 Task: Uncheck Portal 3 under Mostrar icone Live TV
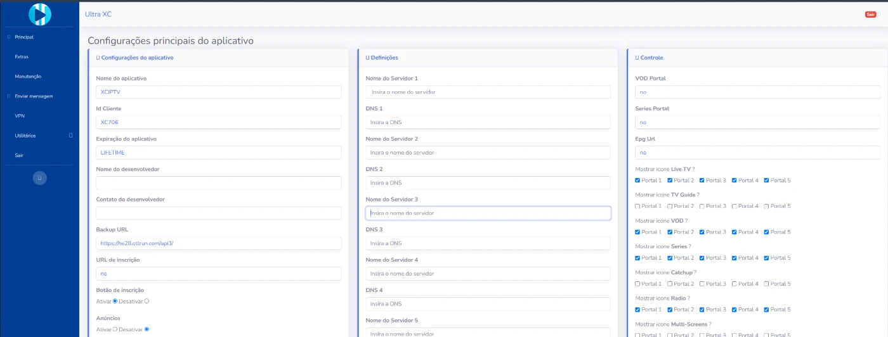tap(703, 181)
